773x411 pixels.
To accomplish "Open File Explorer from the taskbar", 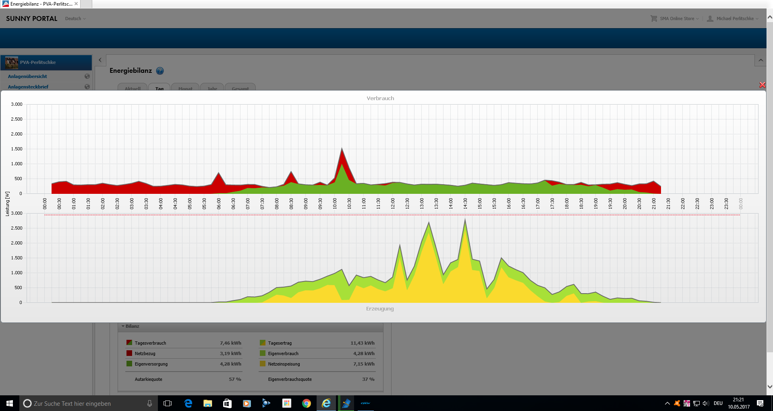I will click(x=207, y=403).
